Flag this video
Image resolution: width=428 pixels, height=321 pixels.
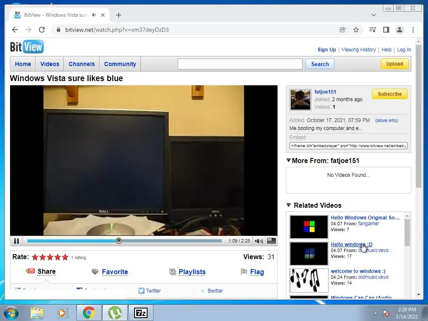point(257,272)
